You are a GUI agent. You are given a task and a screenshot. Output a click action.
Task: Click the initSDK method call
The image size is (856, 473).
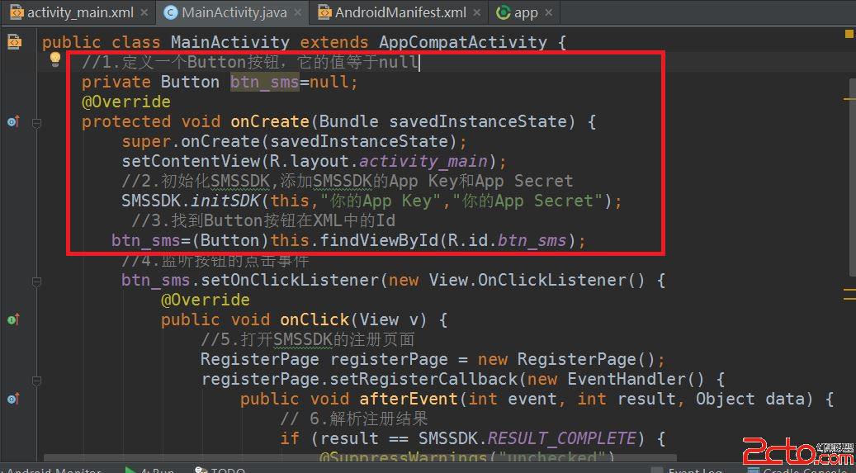tap(225, 201)
